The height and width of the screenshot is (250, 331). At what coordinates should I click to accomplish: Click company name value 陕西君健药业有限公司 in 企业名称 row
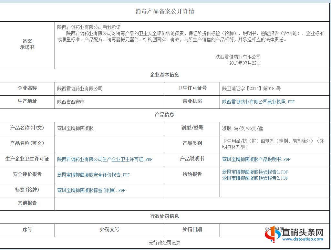click(x=80, y=89)
